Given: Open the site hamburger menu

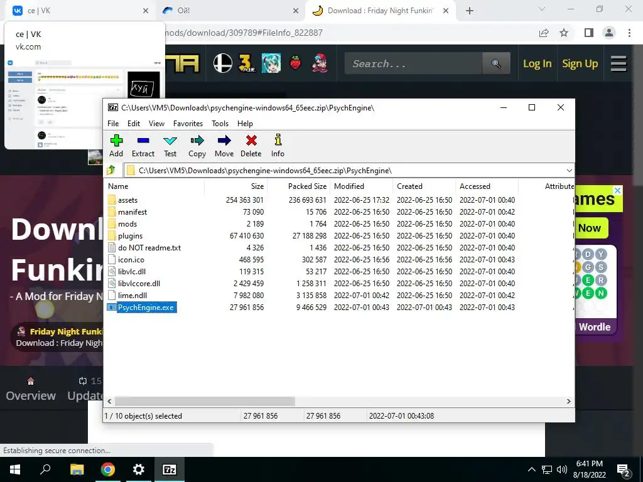Looking at the screenshot, I should click(x=619, y=63).
